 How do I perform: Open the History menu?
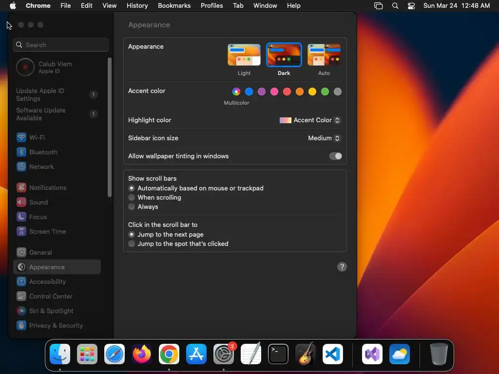coord(137,6)
